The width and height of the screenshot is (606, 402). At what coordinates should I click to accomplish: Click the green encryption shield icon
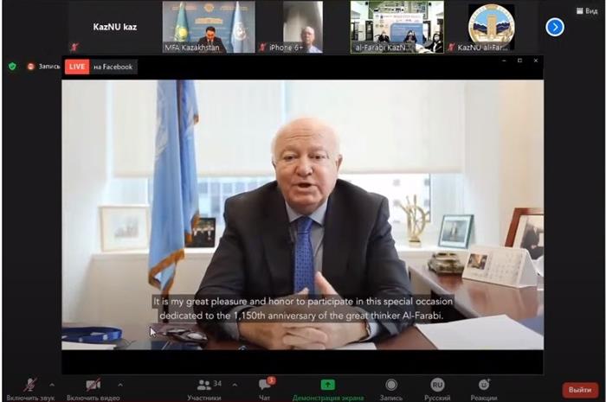pos(12,67)
